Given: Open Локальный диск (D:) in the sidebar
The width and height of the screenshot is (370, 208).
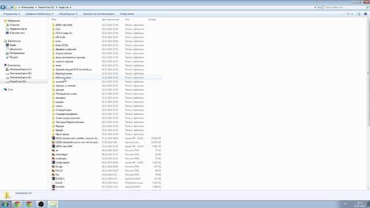Looking at the screenshot, I should [x=20, y=73].
